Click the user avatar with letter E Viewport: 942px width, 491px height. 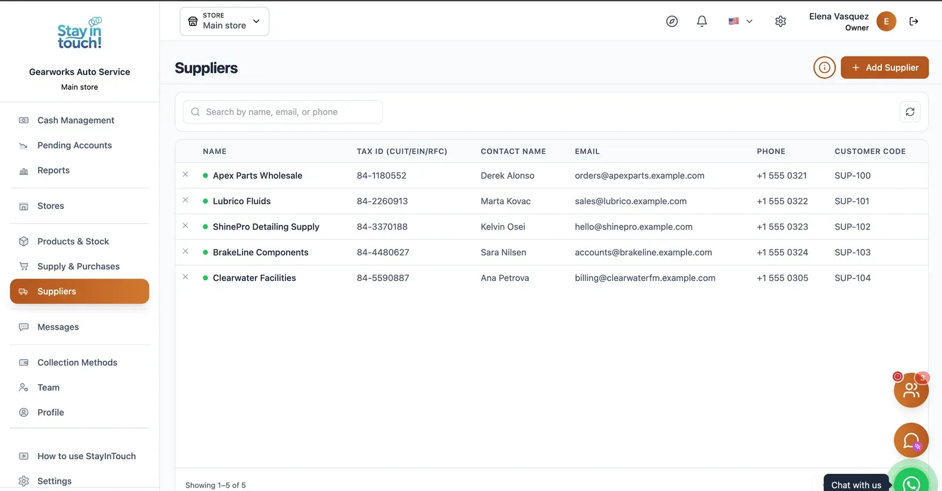(x=886, y=21)
